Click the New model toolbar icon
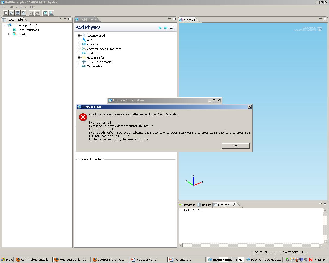The height and width of the screenshot is (263, 329). click(x=5, y=13)
